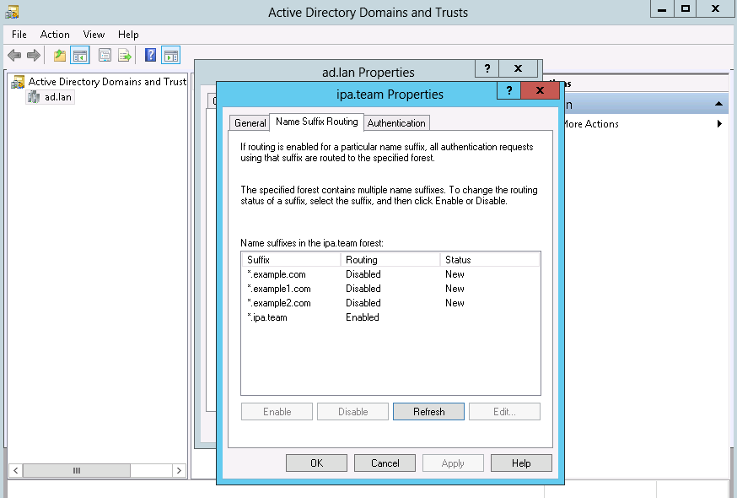The width and height of the screenshot is (737, 498).
Task: Open the Action menu
Action: click(55, 35)
